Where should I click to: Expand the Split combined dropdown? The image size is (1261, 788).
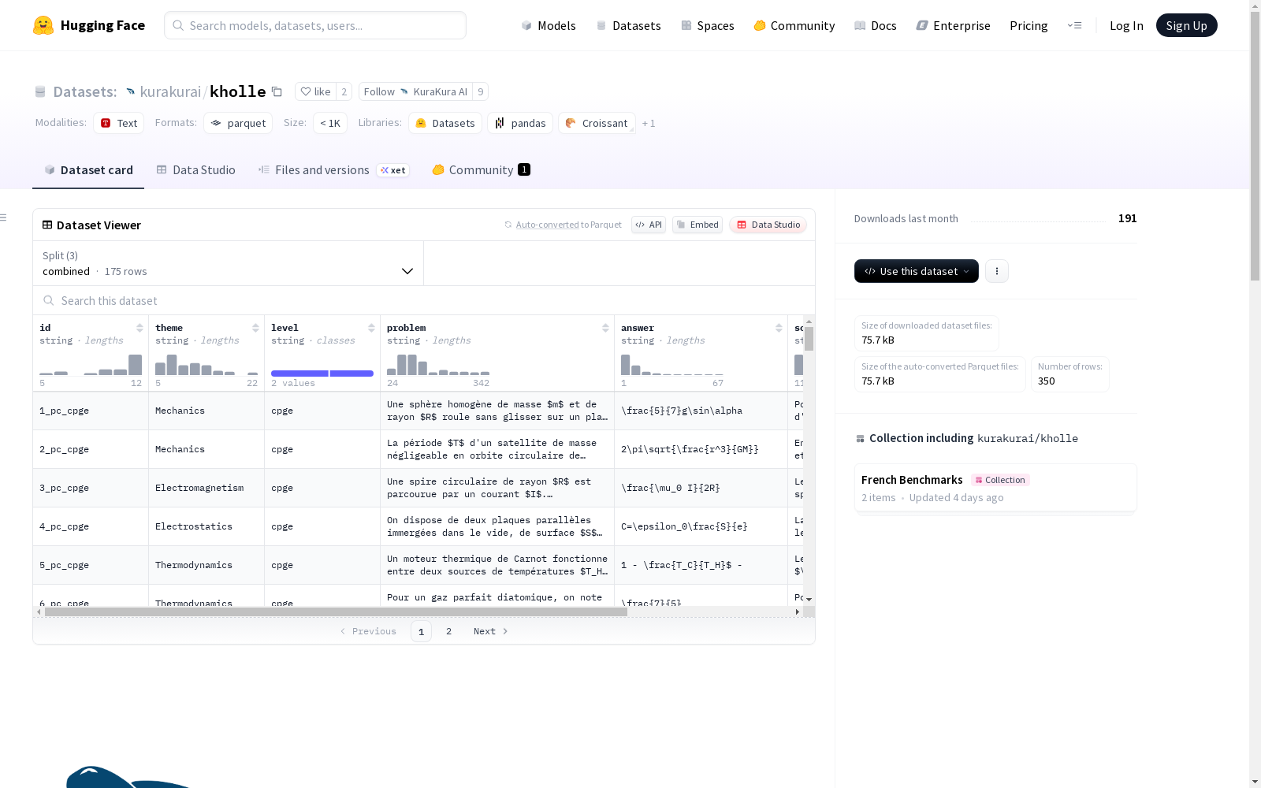tap(229, 263)
